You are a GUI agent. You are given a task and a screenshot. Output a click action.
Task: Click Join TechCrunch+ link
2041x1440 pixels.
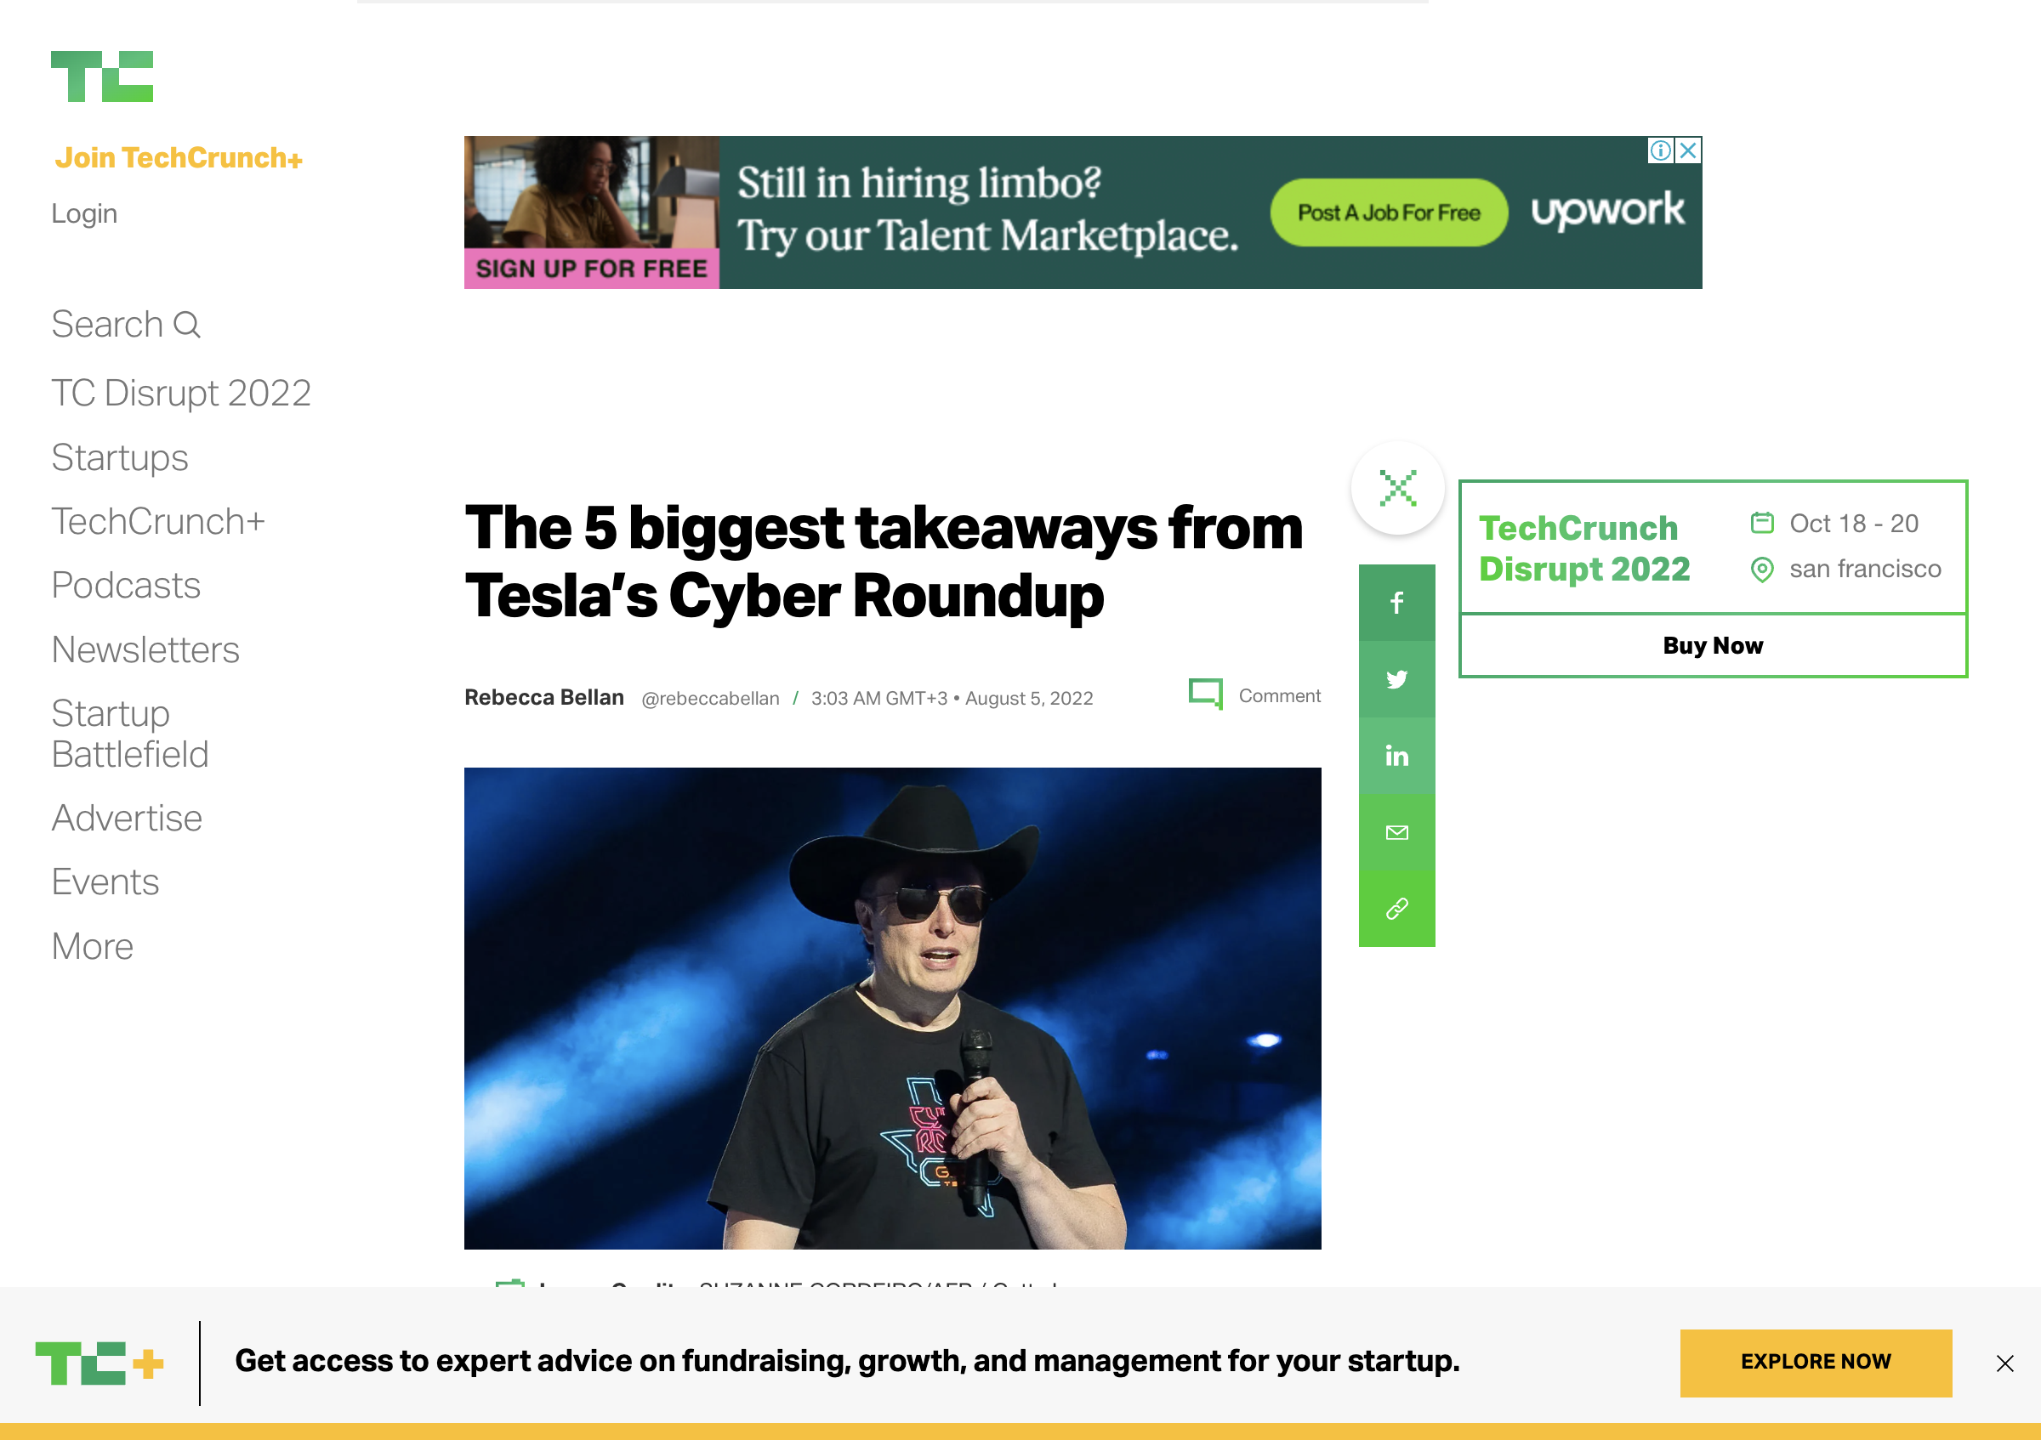coord(179,158)
